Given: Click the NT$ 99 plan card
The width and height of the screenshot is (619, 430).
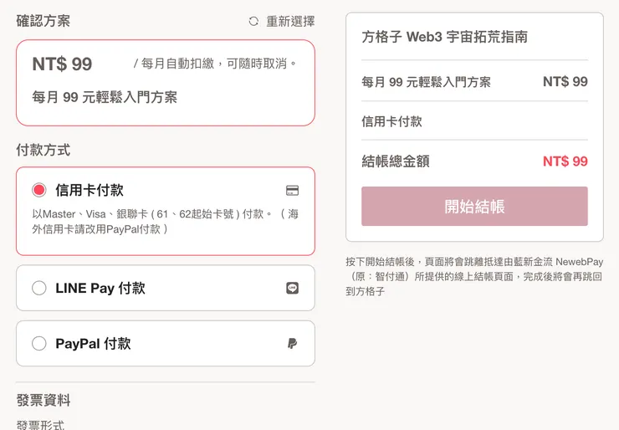Looking at the screenshot, I should 166,82.
